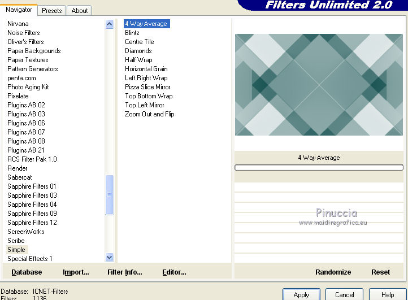Switch to the Navigator tab

pyautogui.click(x=19, y=10)
